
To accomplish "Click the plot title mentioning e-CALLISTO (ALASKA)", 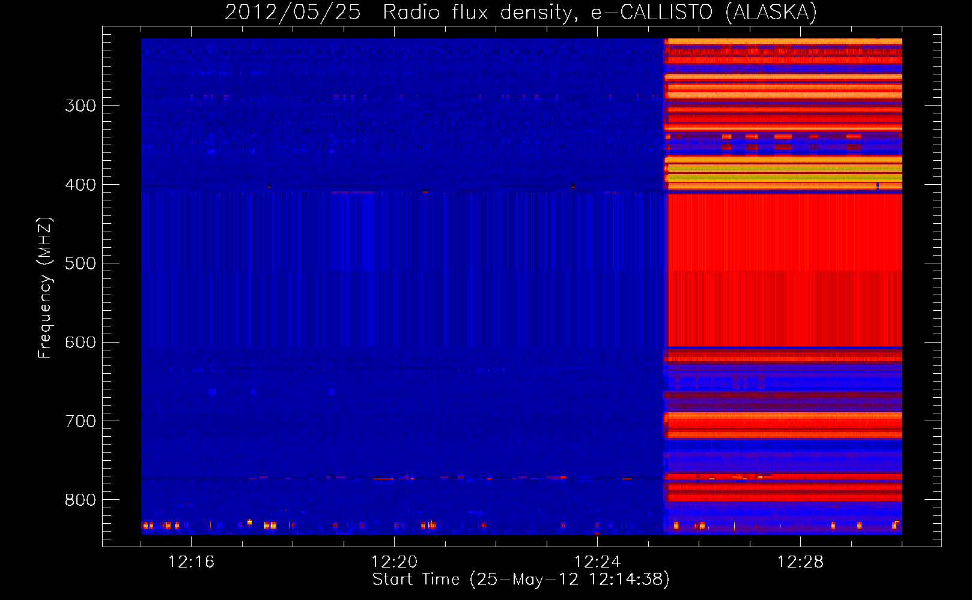I will coord(521,12).
